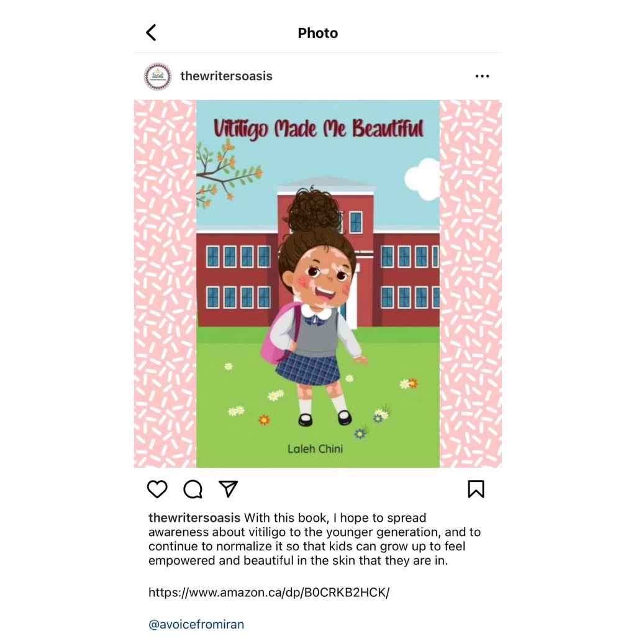Tap the Laleh Chini author name on cover
Viewport: 636px width, 636px height.
pos(315,449)
